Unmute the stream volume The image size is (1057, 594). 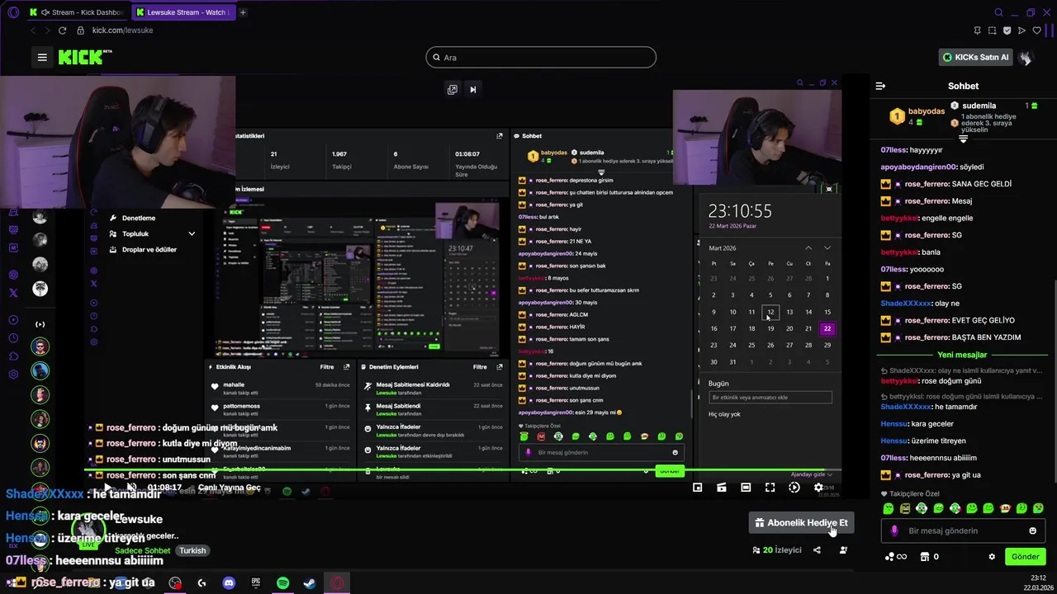pyautogui.click(x=131, y=488)
